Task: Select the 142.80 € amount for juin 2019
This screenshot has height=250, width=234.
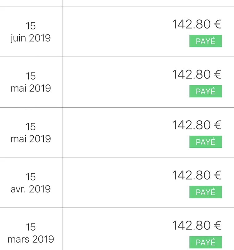Action: point(197,24)
